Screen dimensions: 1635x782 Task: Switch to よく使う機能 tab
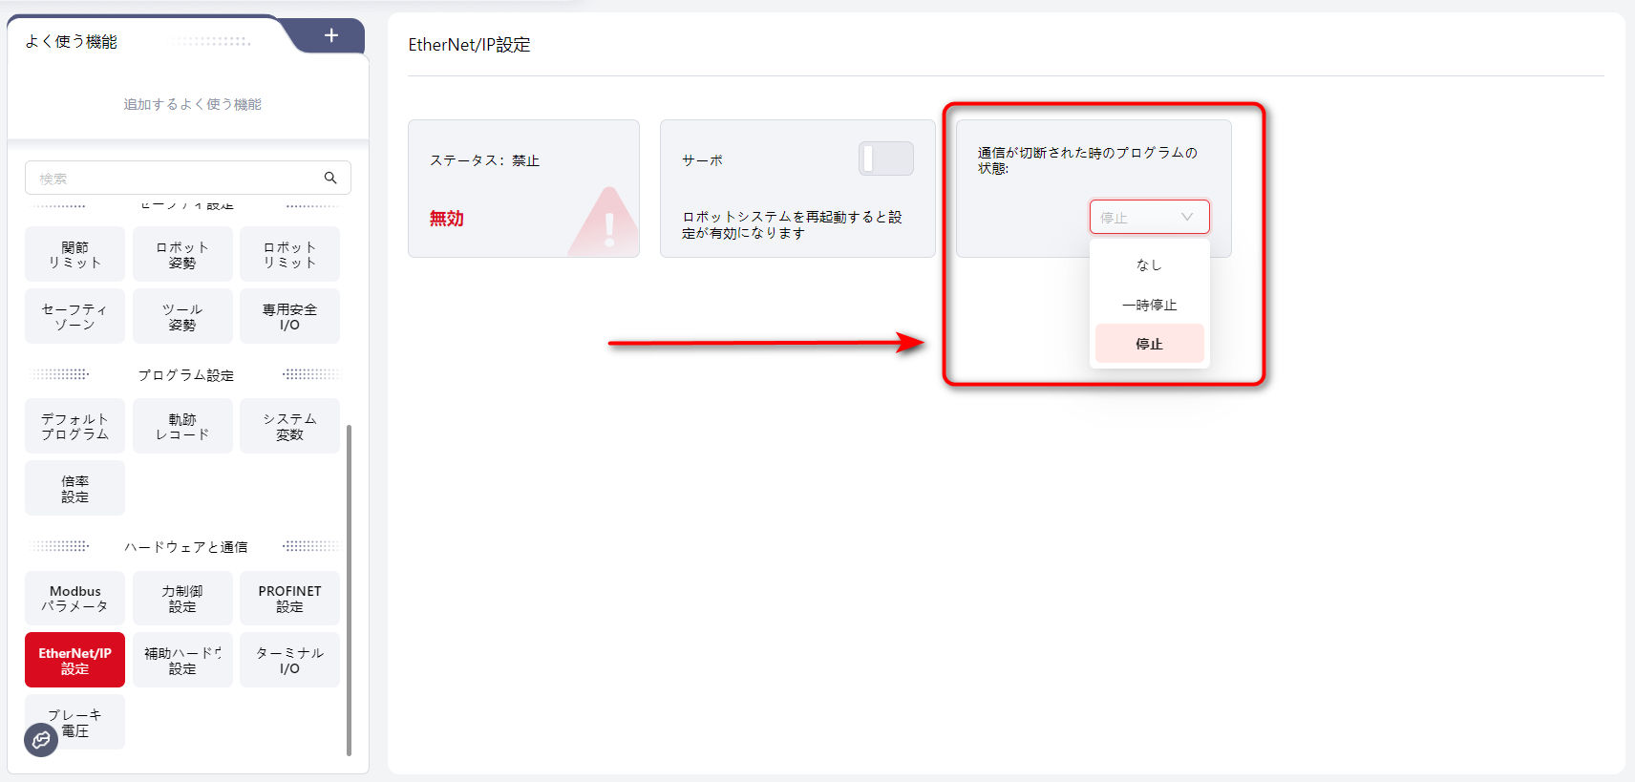pyautogui.click(x=72, y=41)
